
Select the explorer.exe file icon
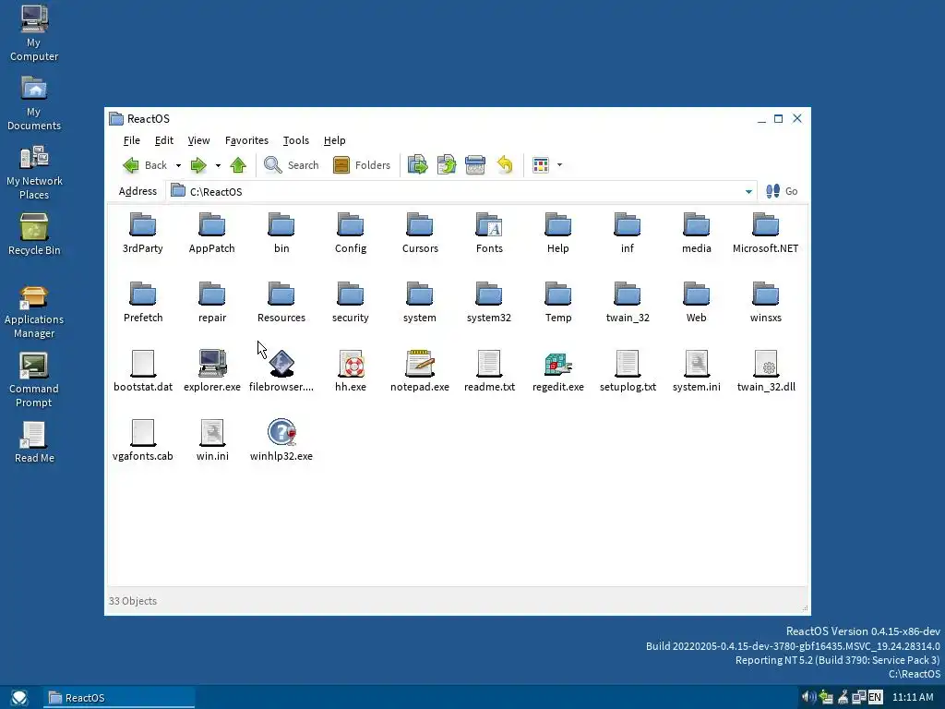click(212, 364)
